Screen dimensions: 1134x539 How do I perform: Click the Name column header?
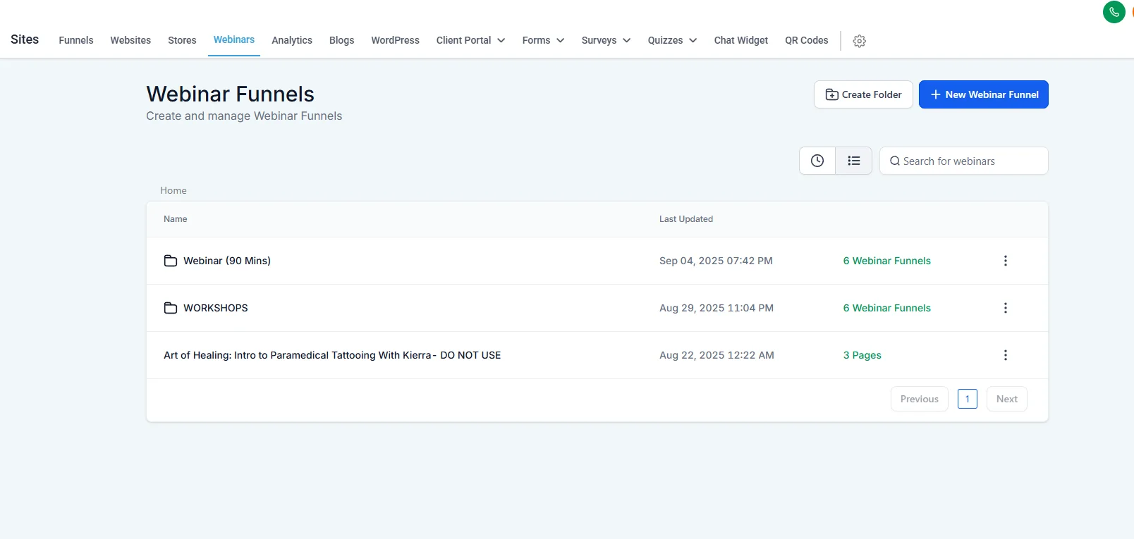[x=176, y=219]
